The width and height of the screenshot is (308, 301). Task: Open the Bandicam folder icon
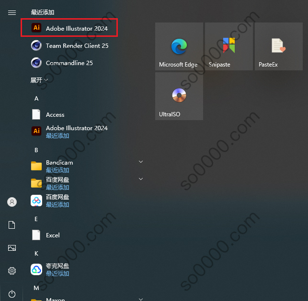pyautogui.click(x=36, y=166)
